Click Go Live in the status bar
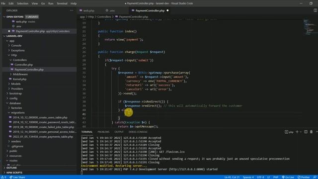Screen dimensions: 318x179 click(288, 177)
